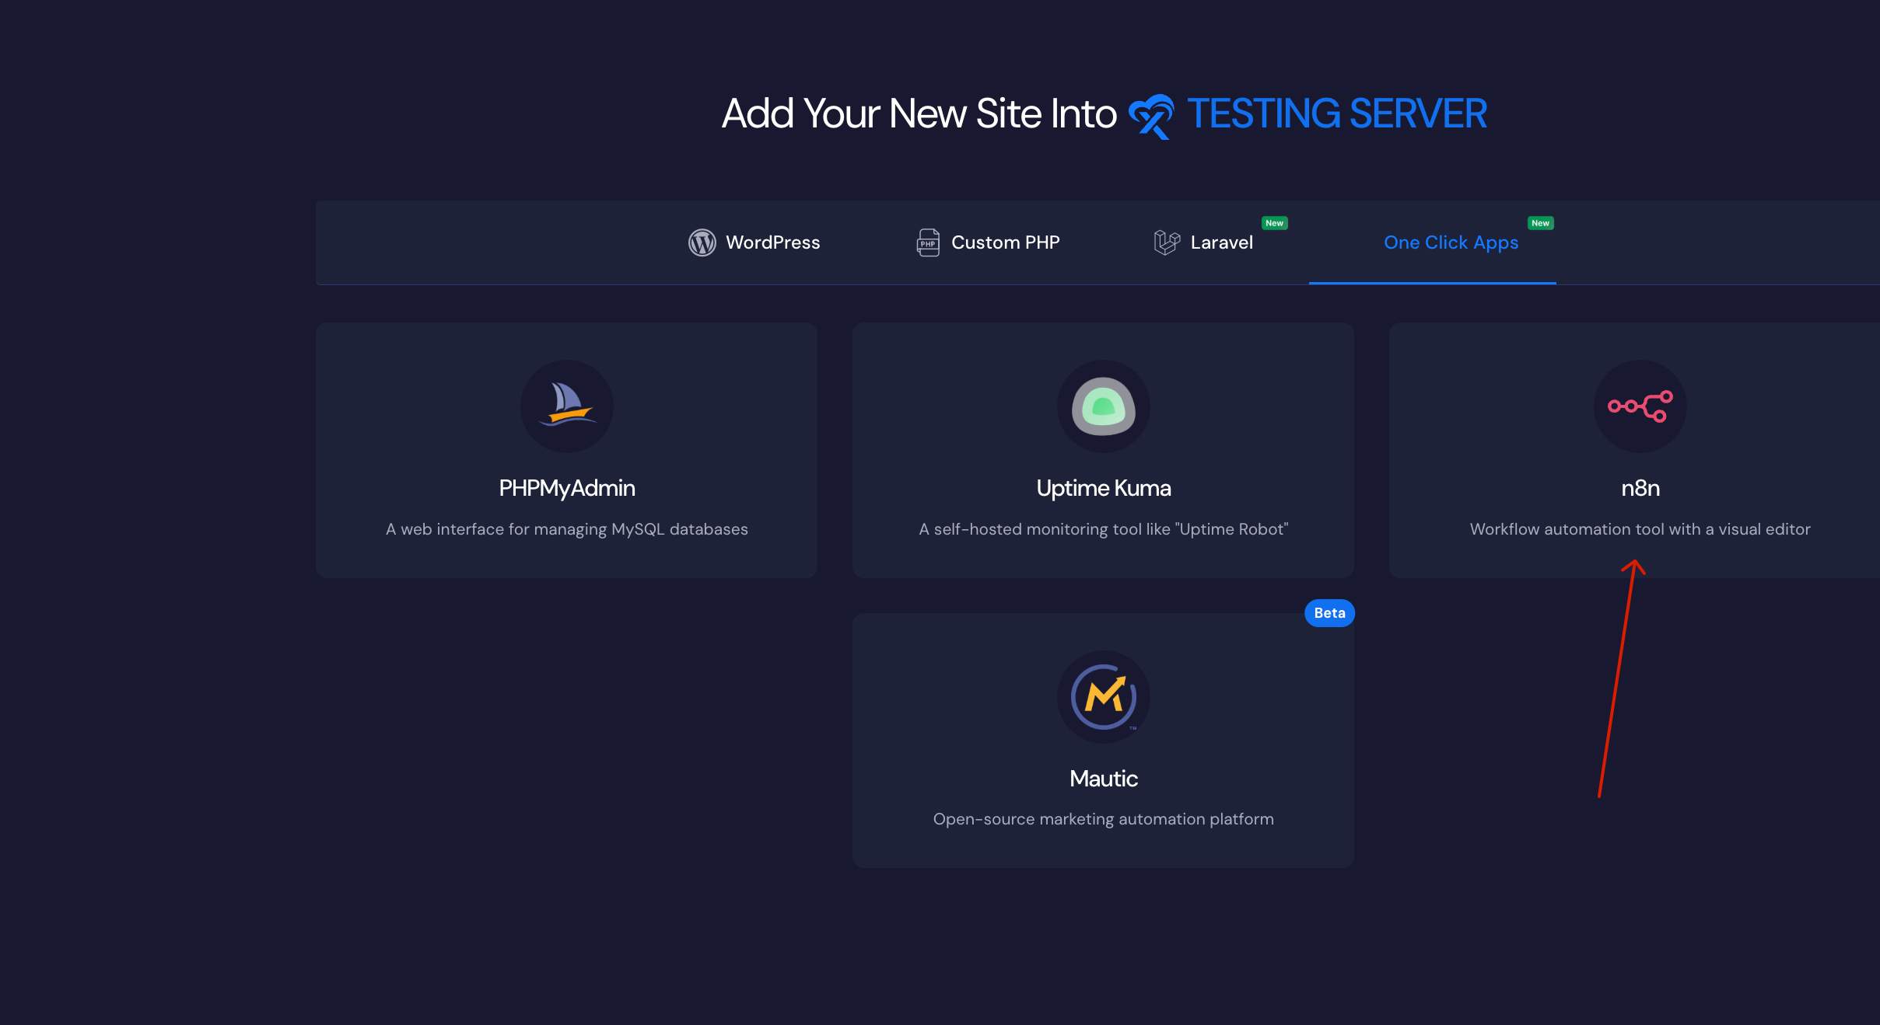Click the New badge above Laravel
The height and width of the screenshot is (1025, 1880).
(x=1274, y=223)
